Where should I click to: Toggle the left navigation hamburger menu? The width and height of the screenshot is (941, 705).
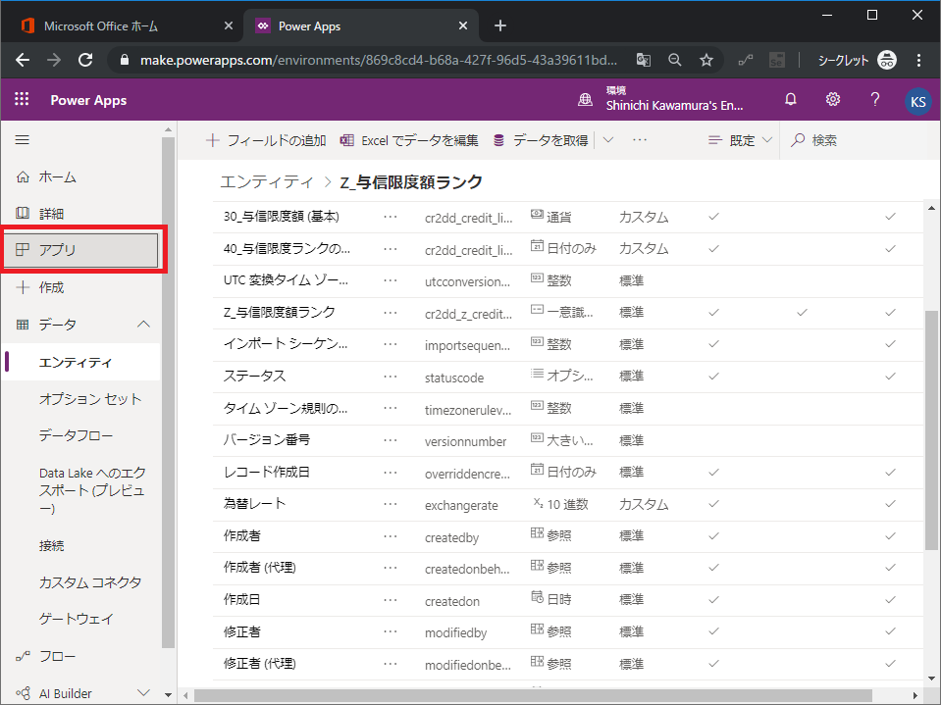coord(23,139)
